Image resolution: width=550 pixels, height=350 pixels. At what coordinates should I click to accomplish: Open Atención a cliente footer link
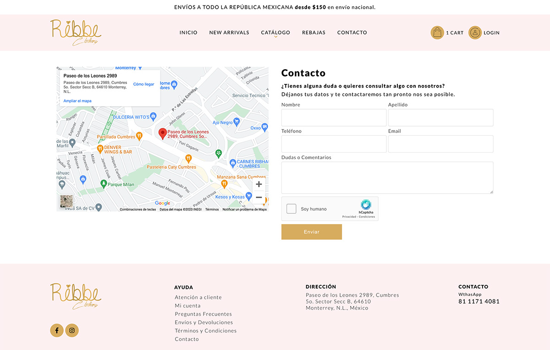(198, 297)
